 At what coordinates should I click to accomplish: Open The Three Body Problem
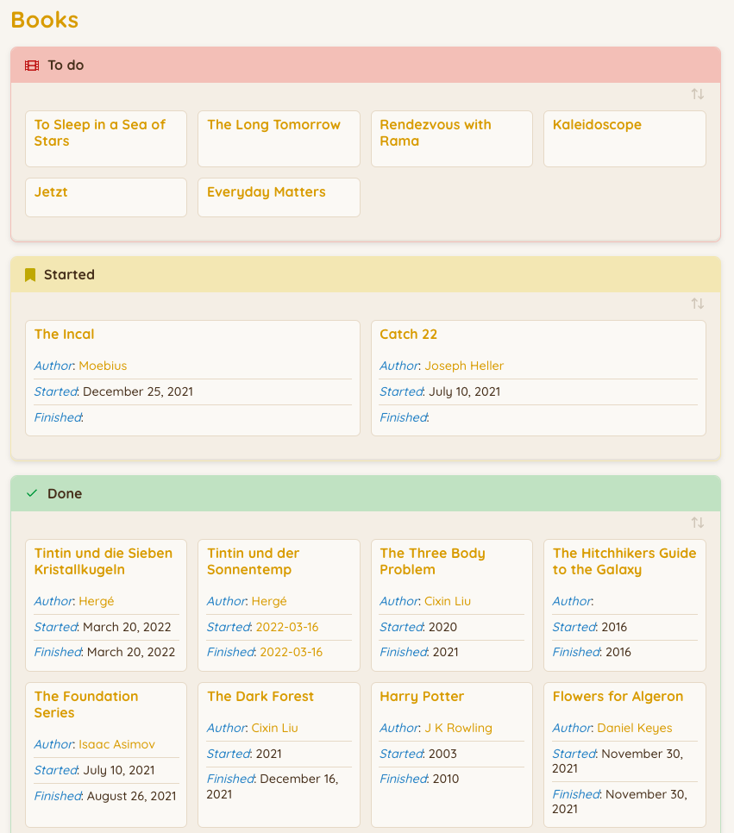tap(432, 561)
